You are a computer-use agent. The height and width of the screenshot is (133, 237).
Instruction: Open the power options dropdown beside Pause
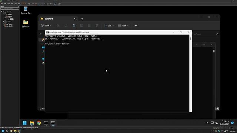click(x=26, y=4)
